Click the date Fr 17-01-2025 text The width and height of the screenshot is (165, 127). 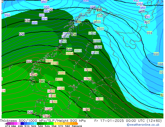[109, 121]
